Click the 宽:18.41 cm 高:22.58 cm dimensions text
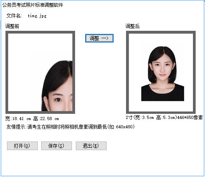The image size is (205, 177). (x=32, y=119)
